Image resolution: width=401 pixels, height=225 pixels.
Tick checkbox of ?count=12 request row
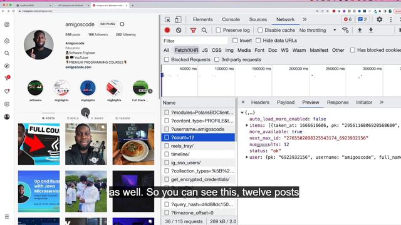[167, 137]
